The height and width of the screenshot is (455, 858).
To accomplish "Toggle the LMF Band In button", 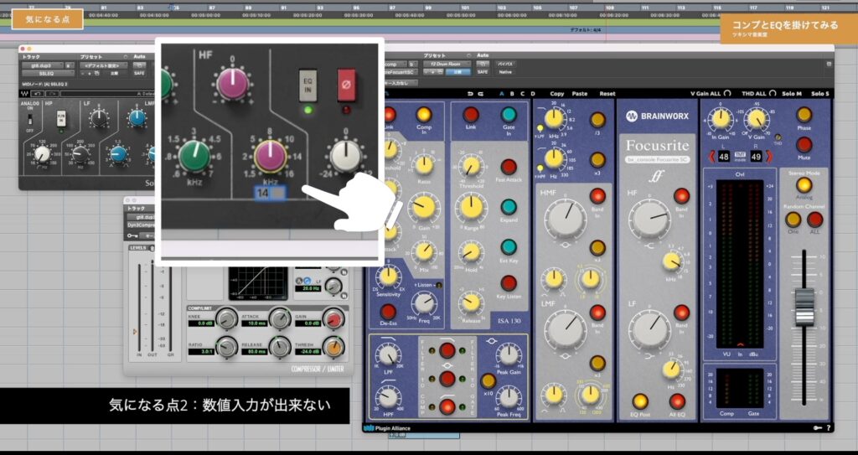I will coord(597,313).
